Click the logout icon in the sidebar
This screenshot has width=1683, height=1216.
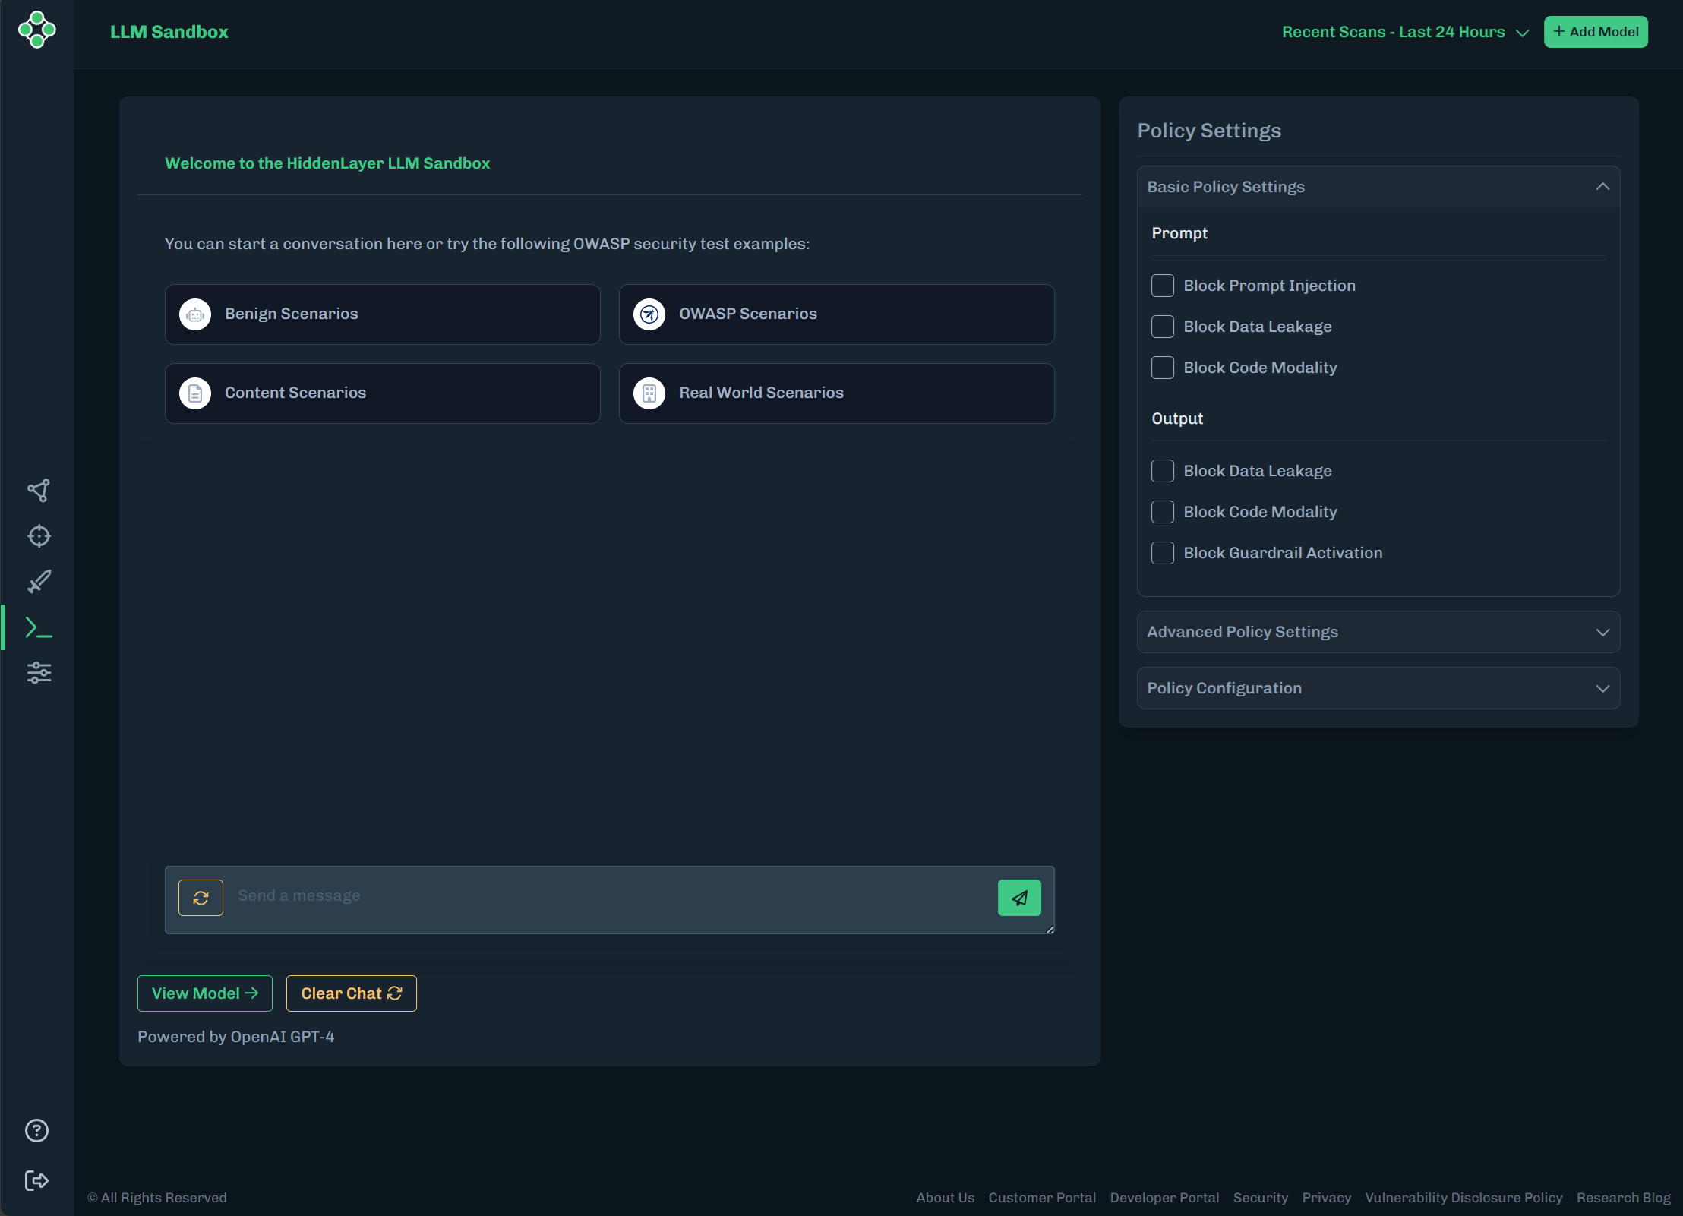tap(36, 1180)
